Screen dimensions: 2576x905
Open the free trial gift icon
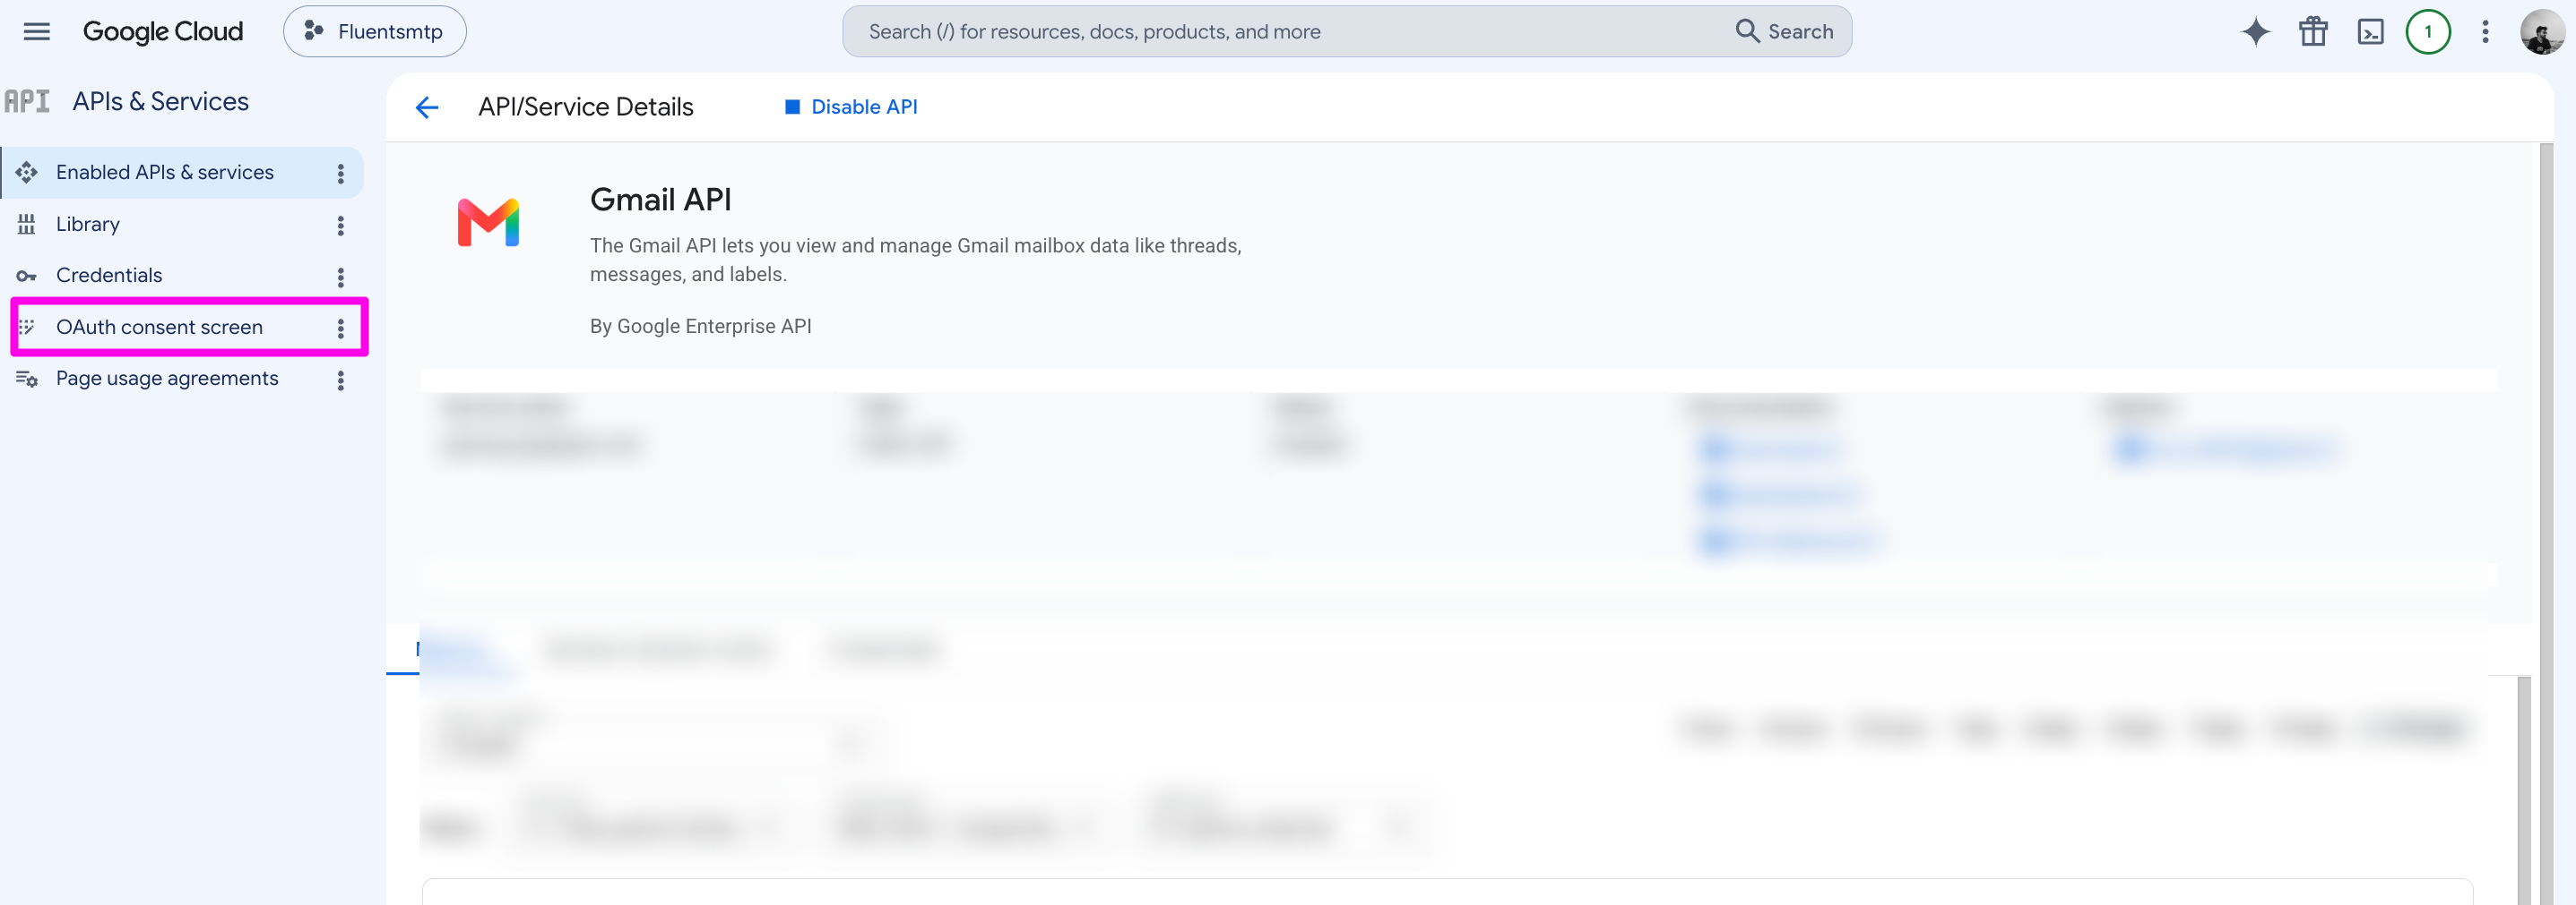tap(2313, 32)
